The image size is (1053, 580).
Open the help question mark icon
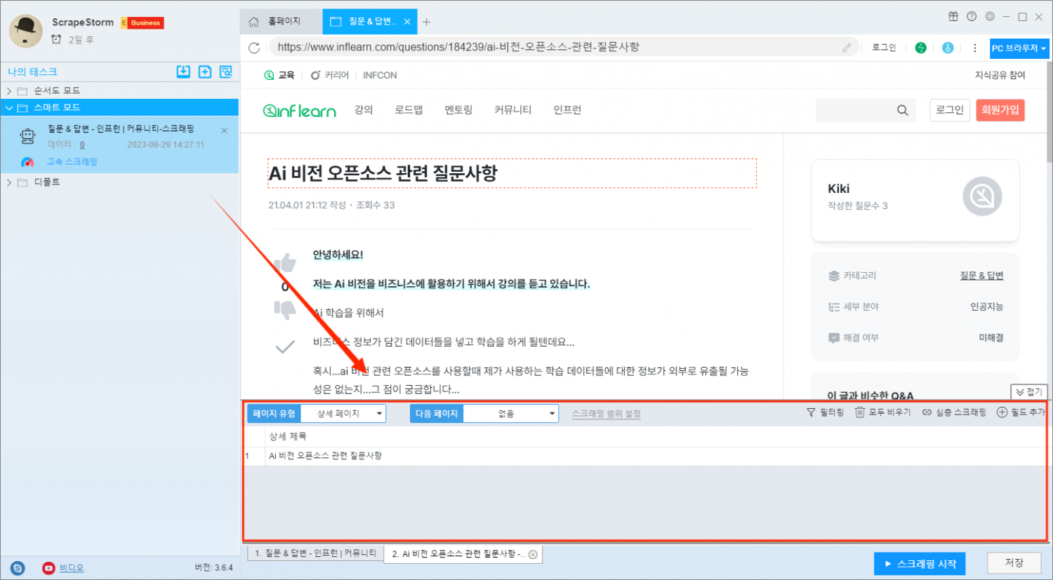(x=972, y=16)
